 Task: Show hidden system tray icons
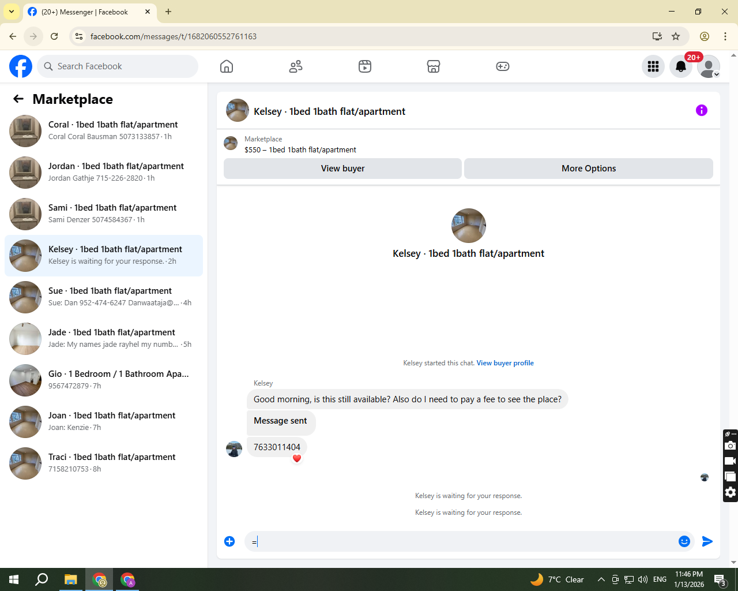click(x=601, y=579)
